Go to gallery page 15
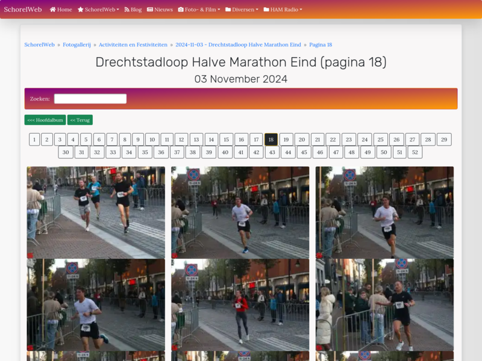Viewport: 482px width, 361px height. 227,140
